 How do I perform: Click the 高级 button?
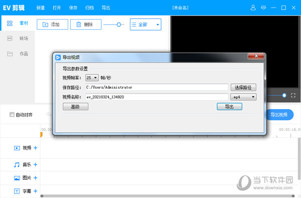pos(75,107)
